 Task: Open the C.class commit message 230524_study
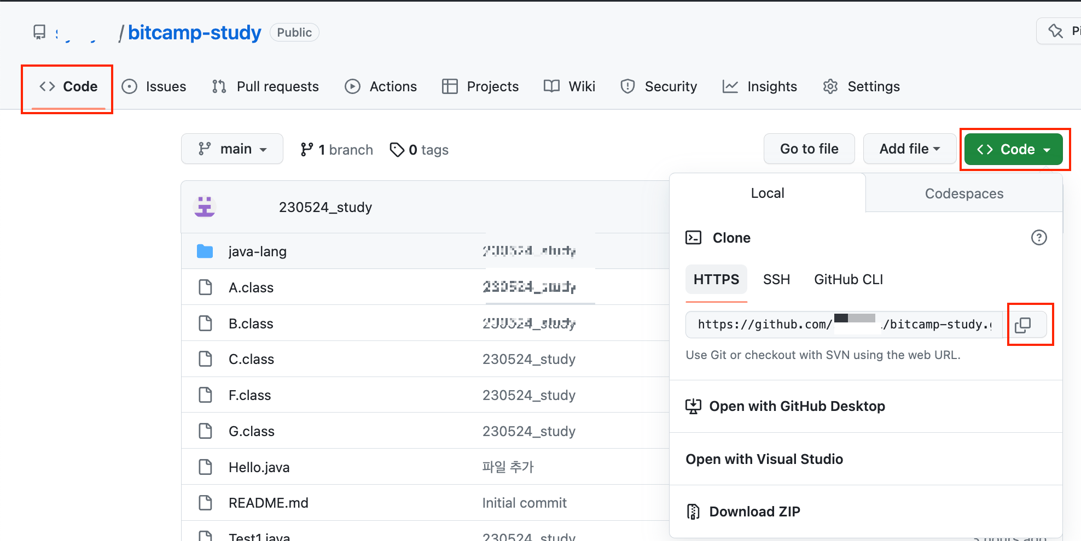click(x=528, y=359)
